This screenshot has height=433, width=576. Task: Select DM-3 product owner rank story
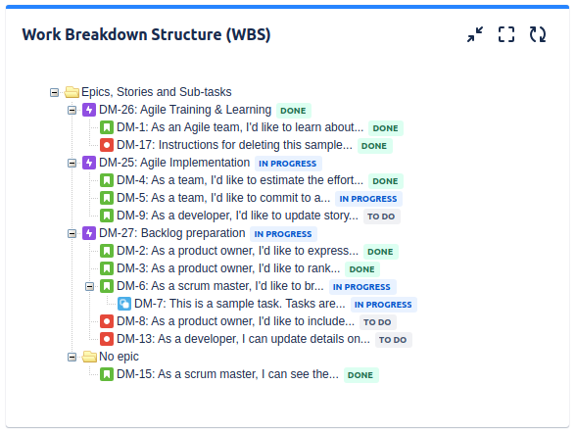coord(228,268)
